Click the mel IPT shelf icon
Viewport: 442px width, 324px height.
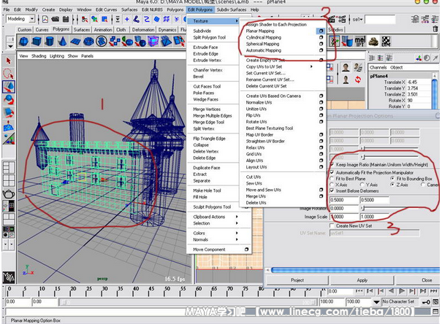pos(359,42)
